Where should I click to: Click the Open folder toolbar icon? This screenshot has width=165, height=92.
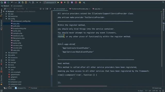click(2, 3)
